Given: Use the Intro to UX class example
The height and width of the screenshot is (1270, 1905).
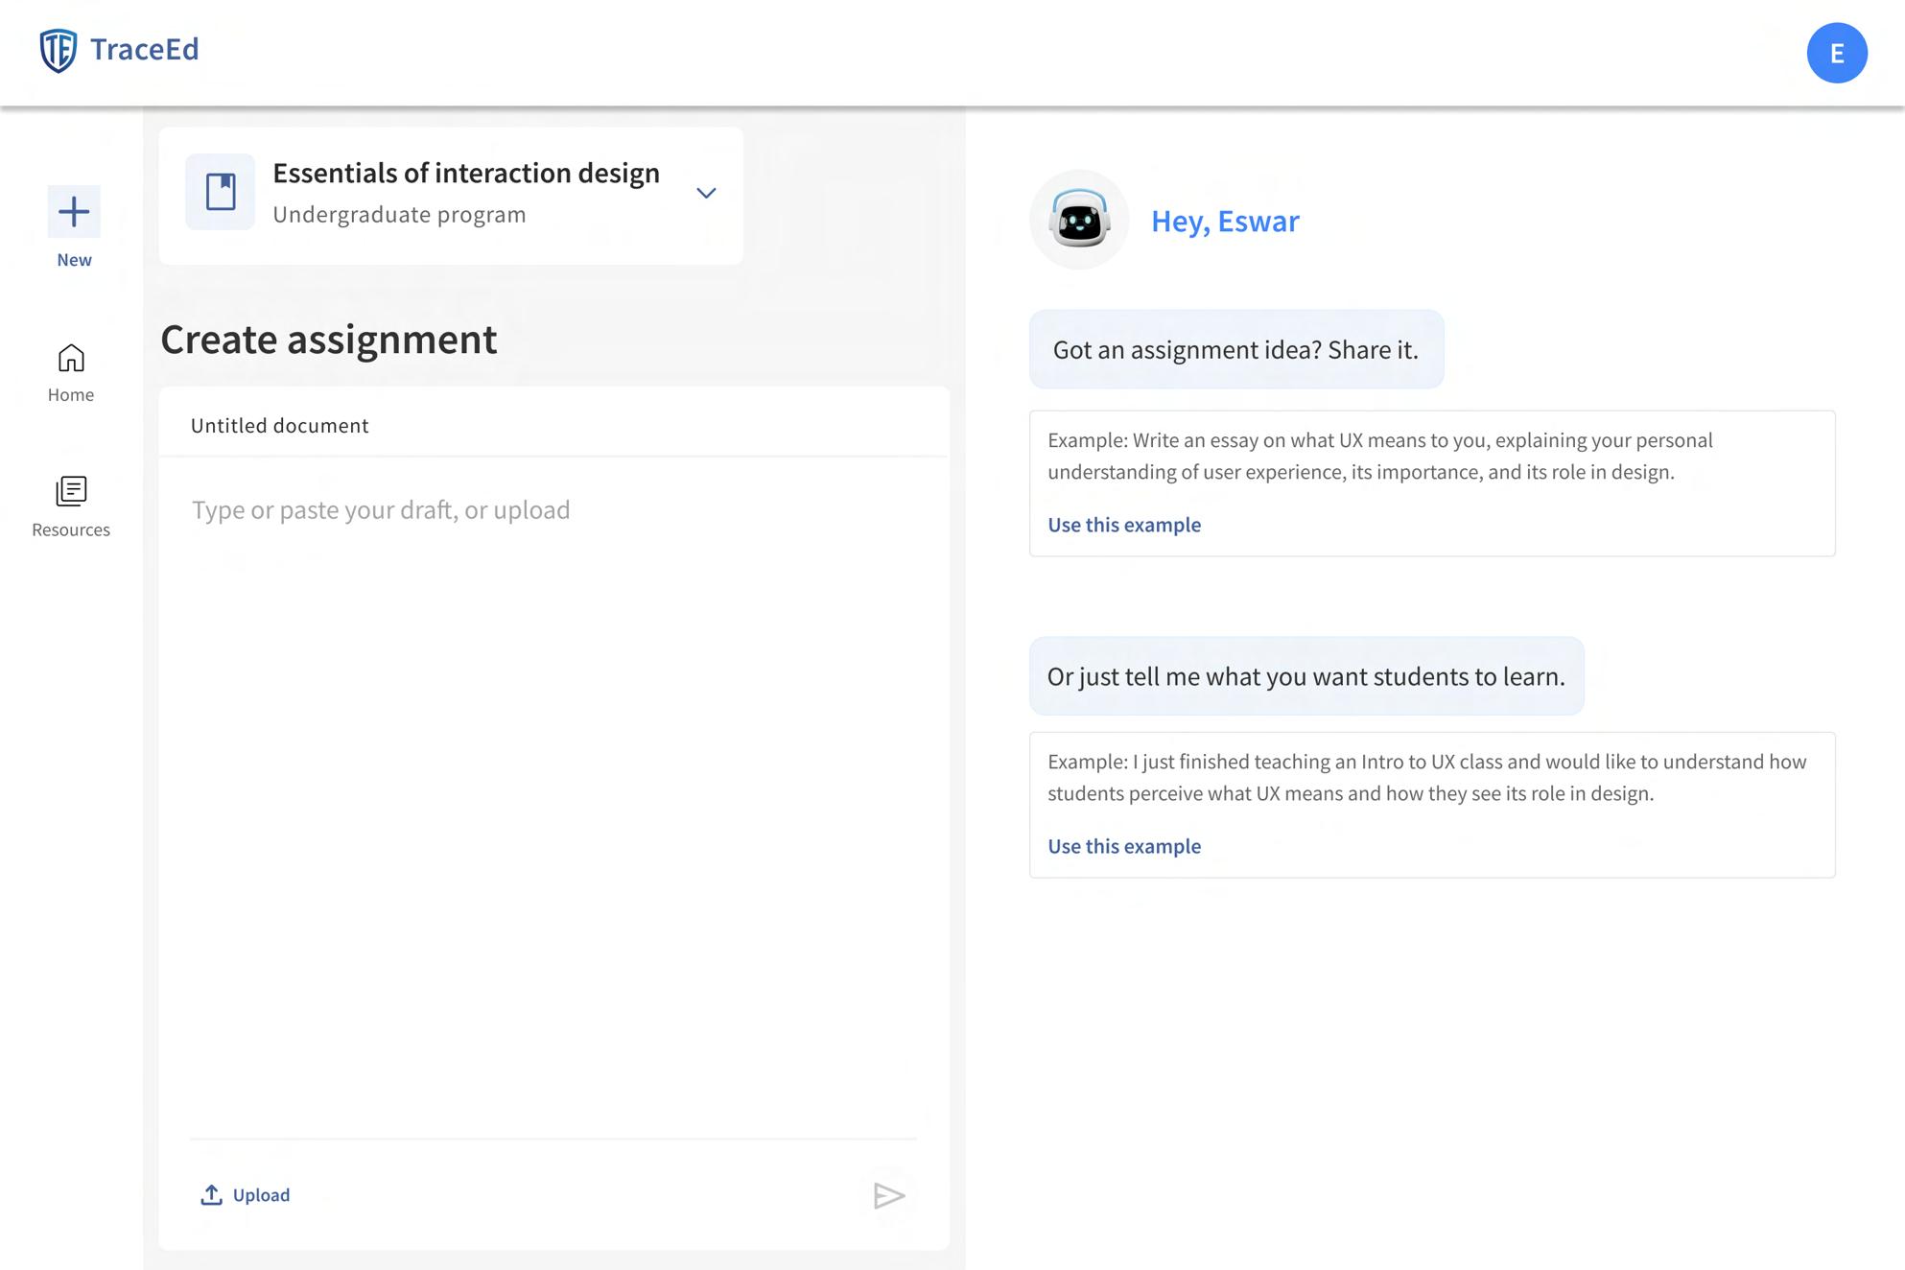Looking at the screenshot, I should 1123,846.
